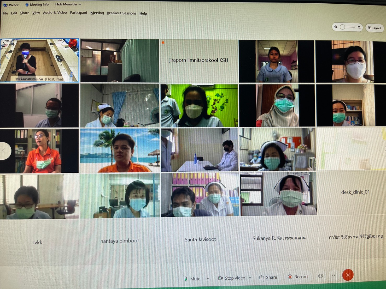Stop video camera
Screen dimensions: 386x289
(232, 278)
